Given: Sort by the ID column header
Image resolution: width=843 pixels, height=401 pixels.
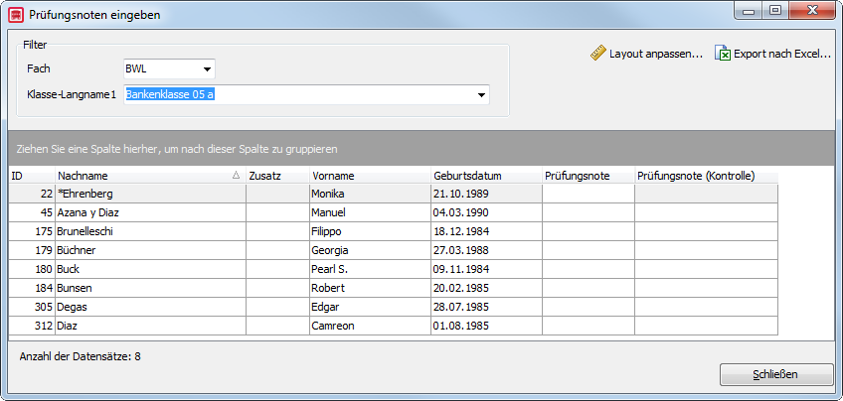Looking at the screenshot, I should click(x=32, y=176).
